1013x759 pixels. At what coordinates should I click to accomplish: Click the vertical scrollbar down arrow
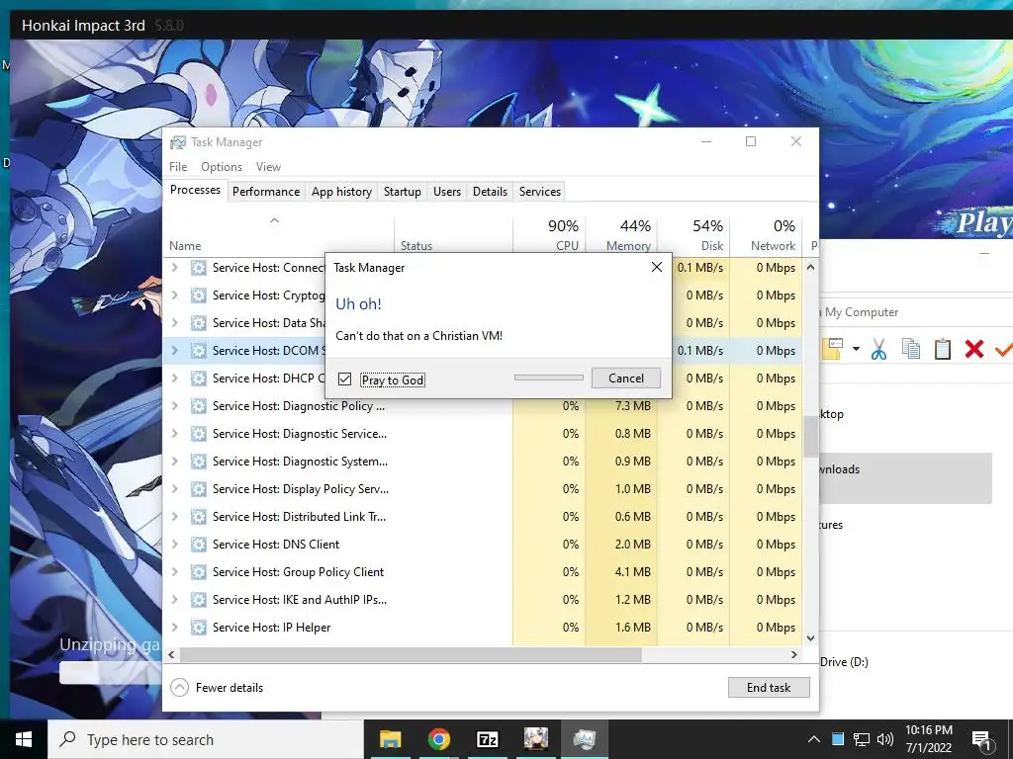[811, 638]
